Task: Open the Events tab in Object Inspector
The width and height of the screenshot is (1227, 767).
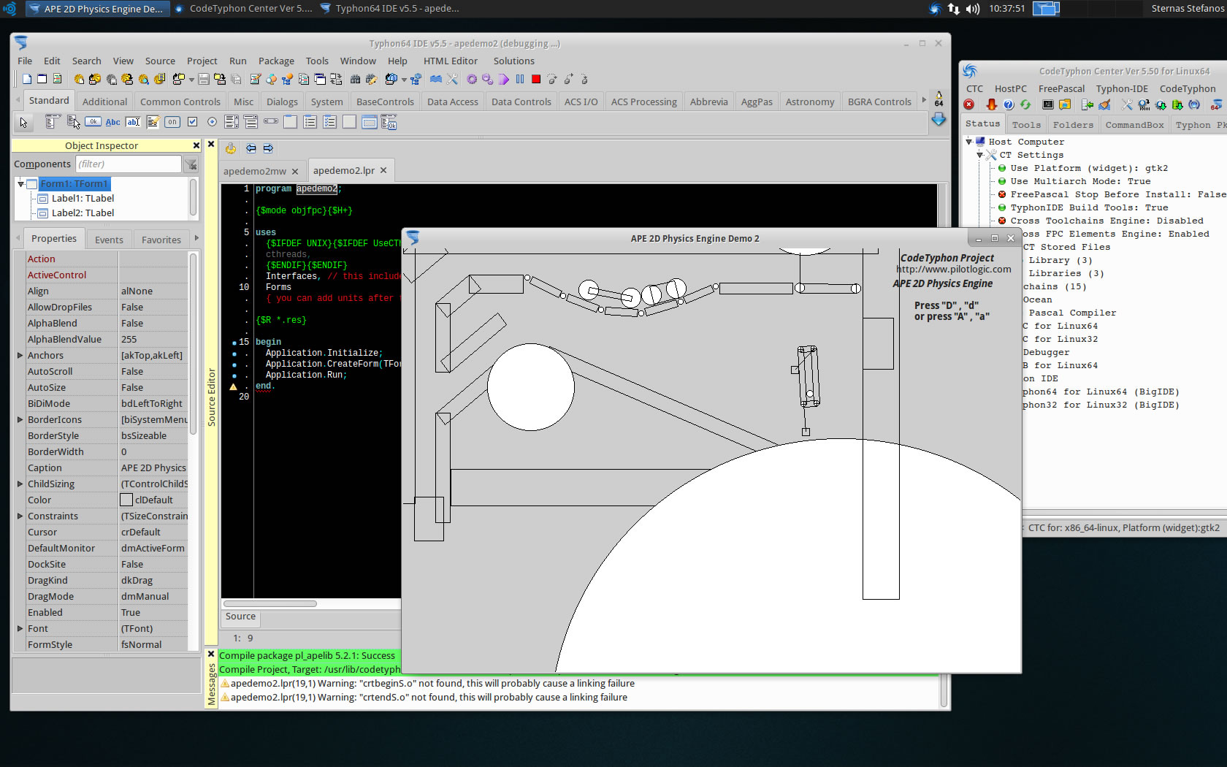Action: (x=109, y=240)
